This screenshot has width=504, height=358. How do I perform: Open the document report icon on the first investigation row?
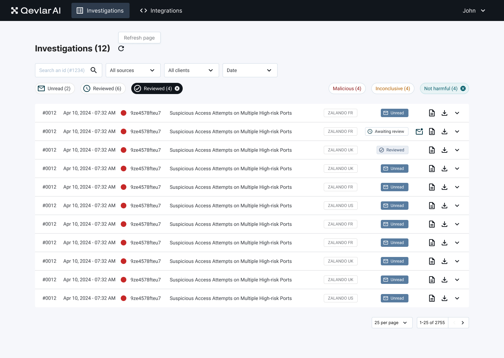click(432, 113)
